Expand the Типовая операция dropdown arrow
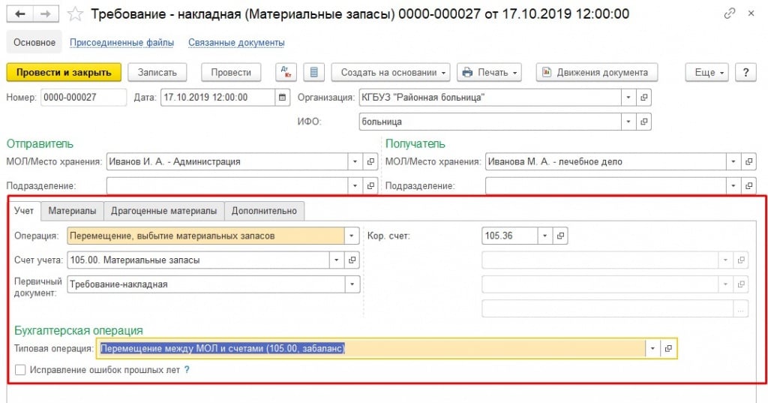The height and width of the screenshot is (403, 768). tap(652, 348)
